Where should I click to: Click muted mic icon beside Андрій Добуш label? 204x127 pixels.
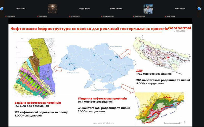click(x=70, y=17)
